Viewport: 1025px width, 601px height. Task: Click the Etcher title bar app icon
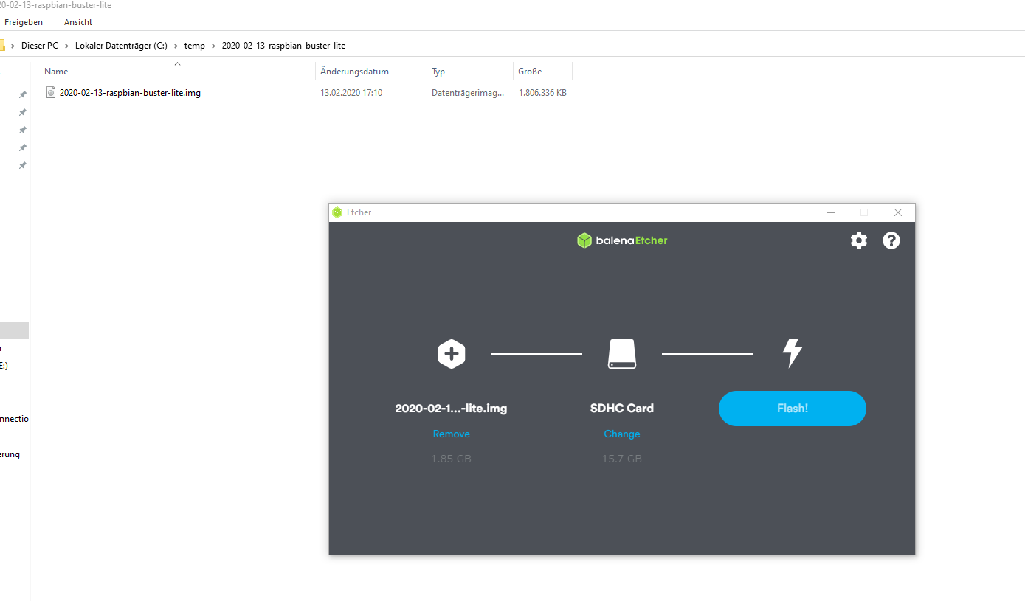coord(338,212)
